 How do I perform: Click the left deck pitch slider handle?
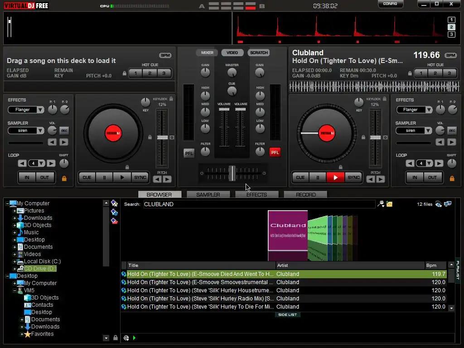point(163,138)
